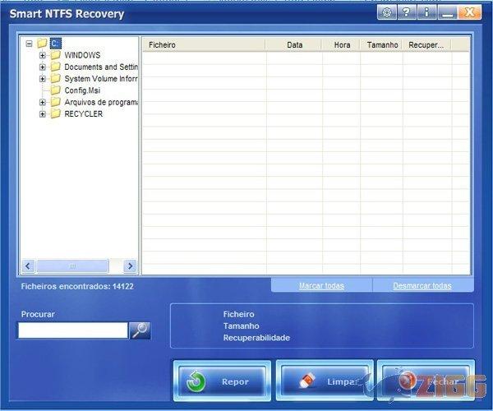
Task: Click Recuperabilidade in the details panel
Action: click(256, 337)
